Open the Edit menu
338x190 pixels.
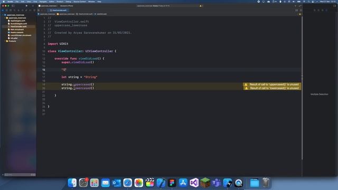pos(23,2)
